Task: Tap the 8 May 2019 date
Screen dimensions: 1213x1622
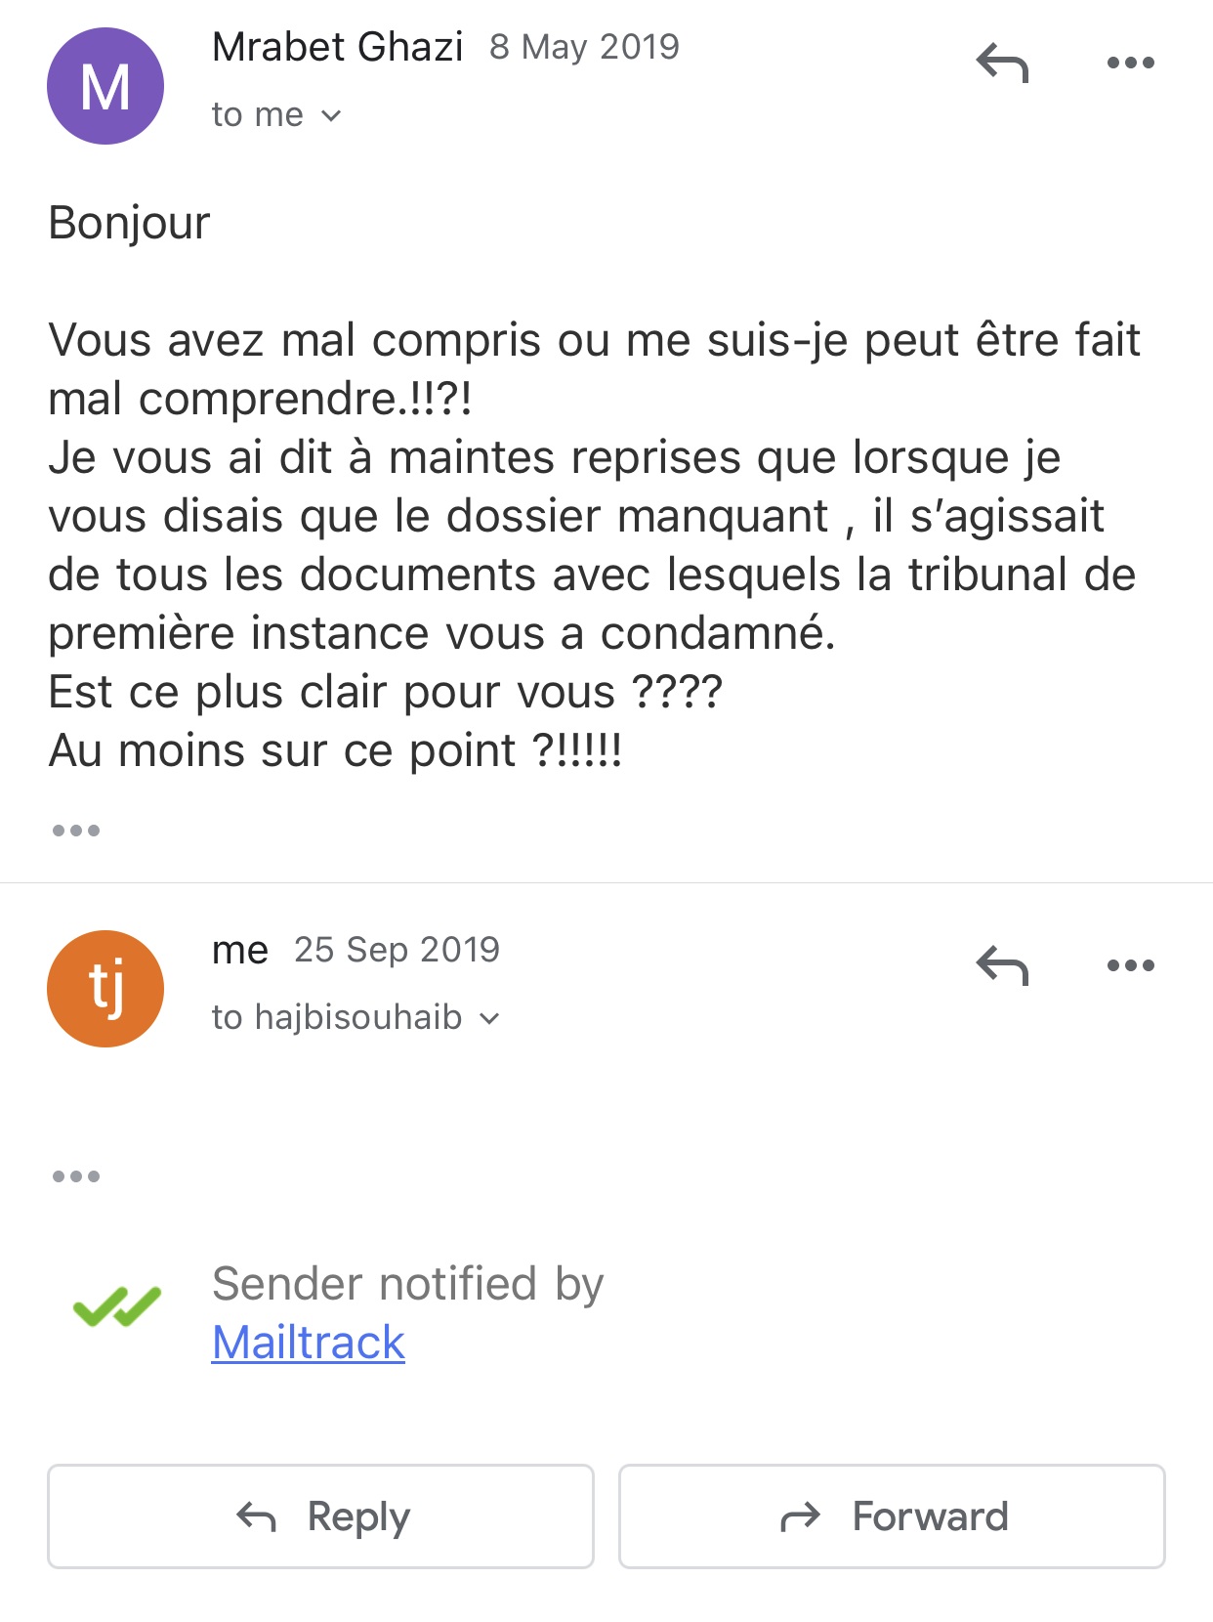Action: (x=584, y=47)
